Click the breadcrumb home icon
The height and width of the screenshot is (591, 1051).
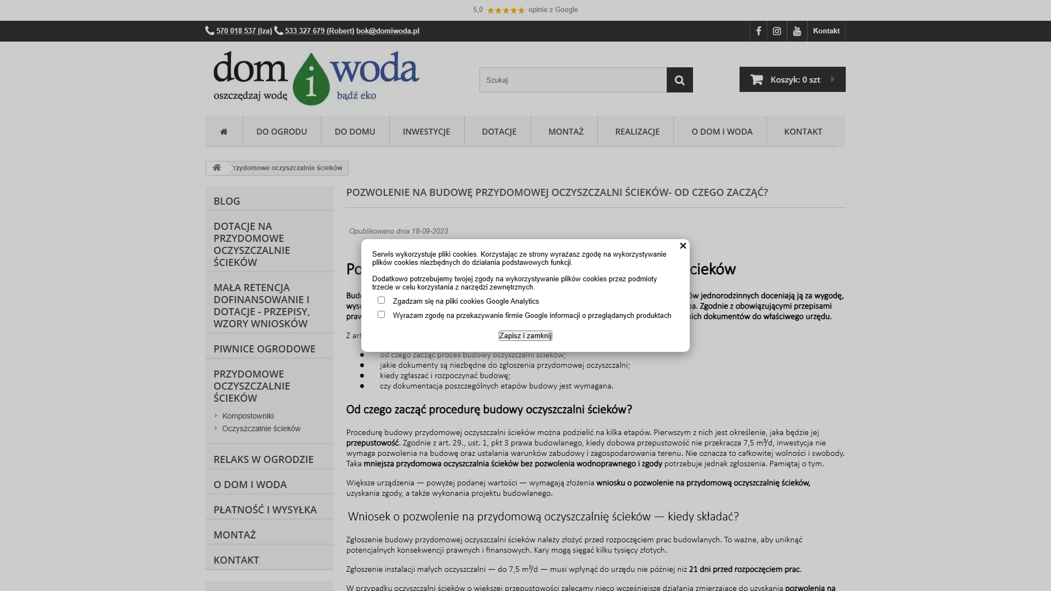(x=217, y=168)
